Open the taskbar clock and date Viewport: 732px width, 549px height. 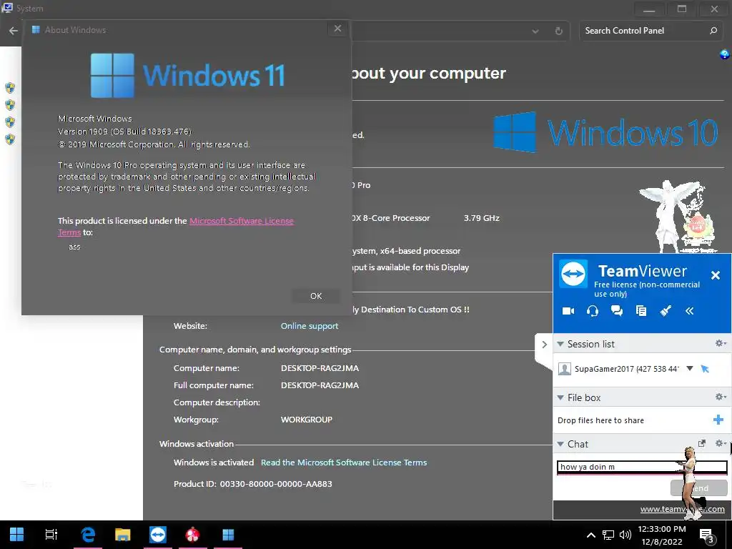pyautogui.click(x=662, y=535)
